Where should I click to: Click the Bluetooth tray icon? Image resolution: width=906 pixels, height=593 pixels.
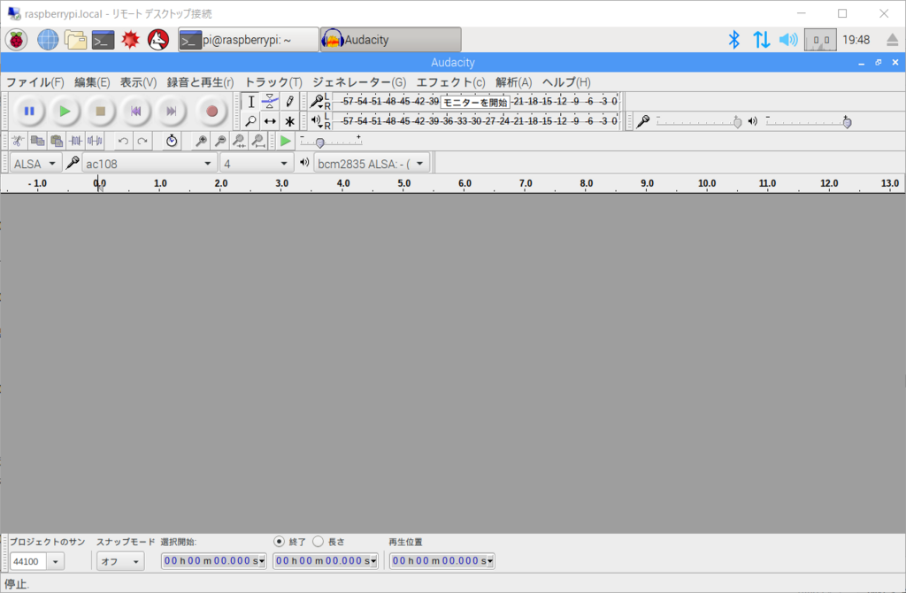point(733,40)
